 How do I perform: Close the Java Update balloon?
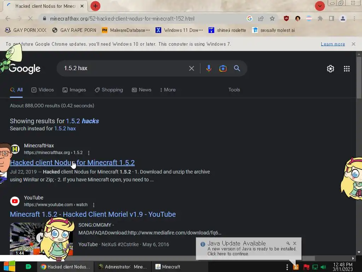[x=294, y=243]
